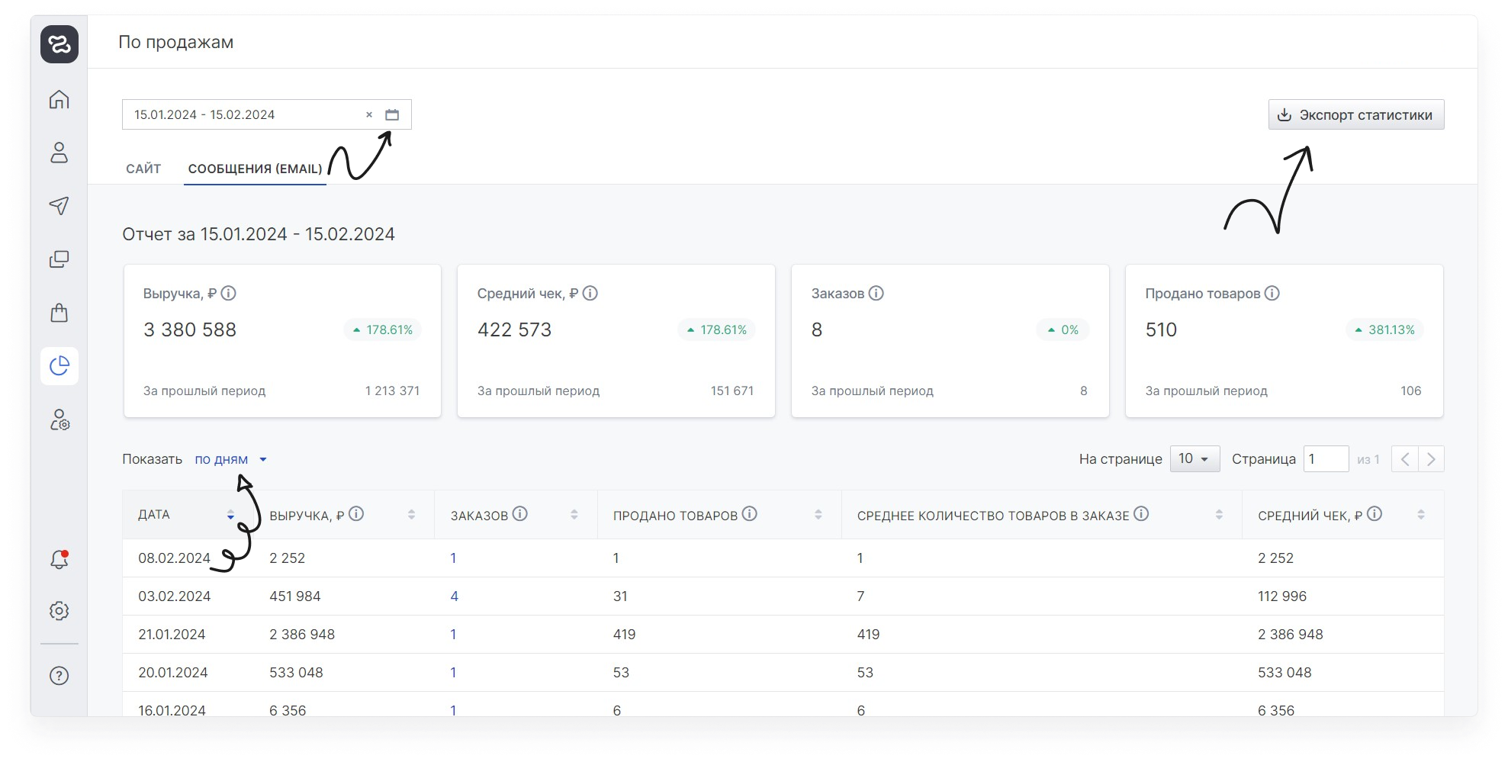Image resolution: width=1508 pixels, height=762 pixels.
Task: Open the Contacts person icon in the sidebar
Action: 59,153
